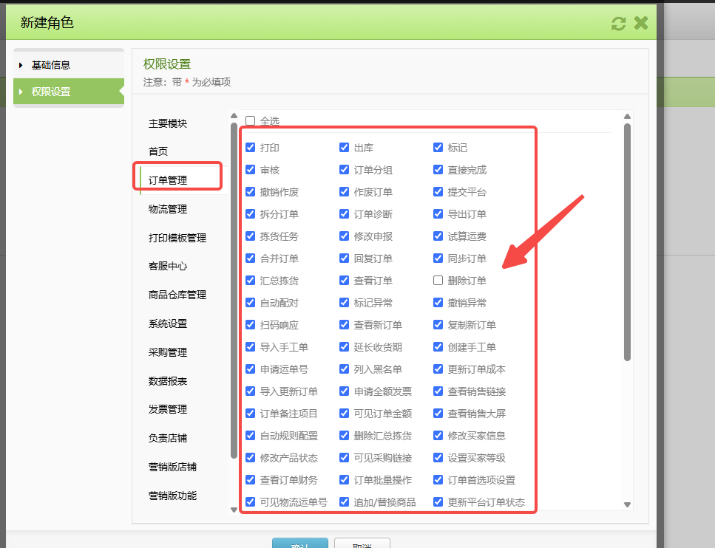Screen dimensions: 715x548
Task: Close the 新建角色 dialog
Action: click(640, 23)
